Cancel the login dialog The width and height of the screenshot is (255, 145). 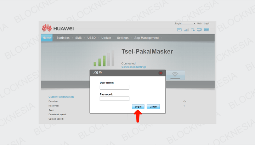[153, 107]
